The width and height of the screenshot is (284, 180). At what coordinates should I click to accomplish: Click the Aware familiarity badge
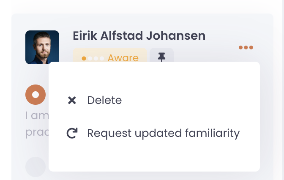(x=110, y=57)
